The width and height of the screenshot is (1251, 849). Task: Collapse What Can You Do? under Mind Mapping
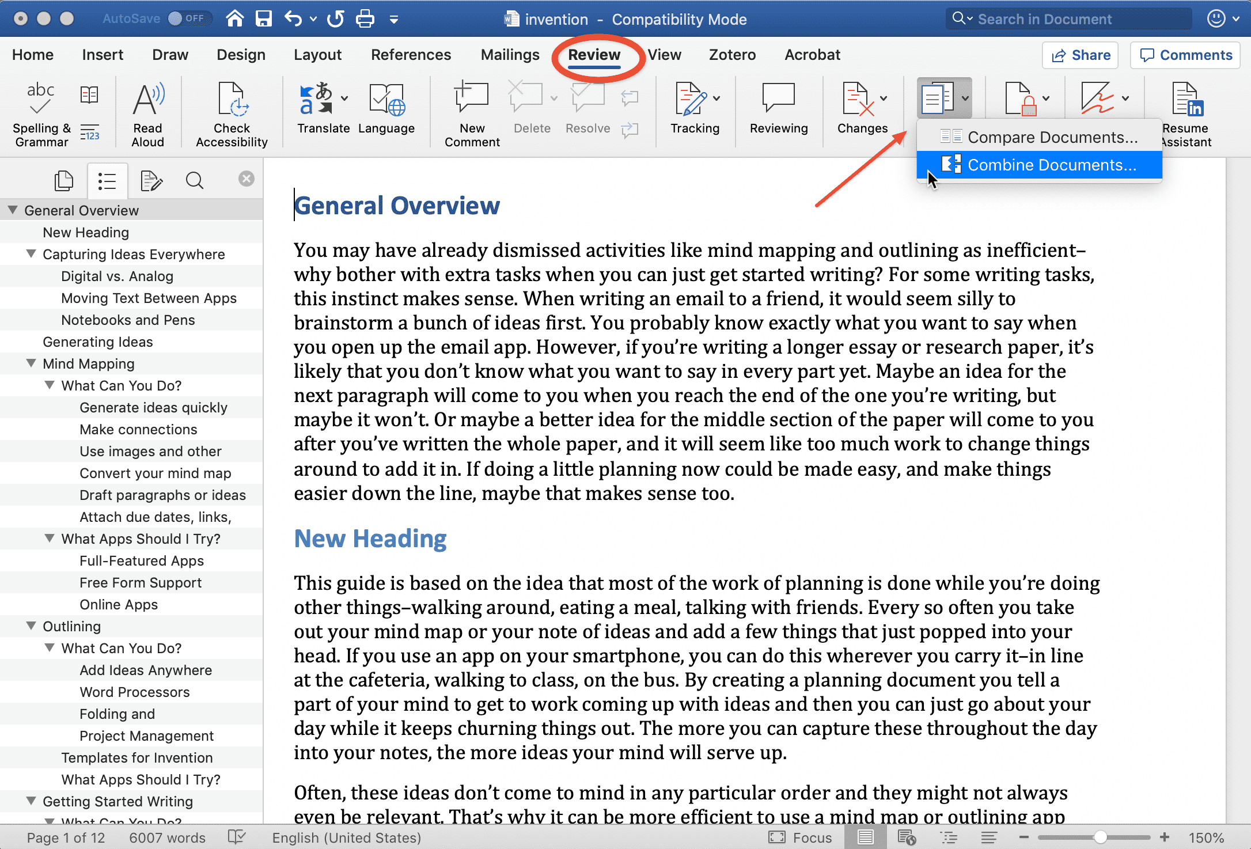click(50, 385)
